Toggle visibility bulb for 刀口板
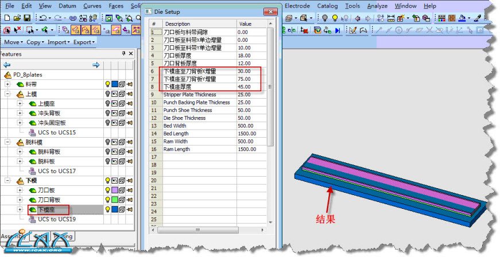Image resolution: width=500 pixels, height=257 pixels. [108, 190]
